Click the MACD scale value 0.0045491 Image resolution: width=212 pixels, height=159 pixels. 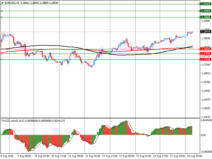click(x=206, y=120)
